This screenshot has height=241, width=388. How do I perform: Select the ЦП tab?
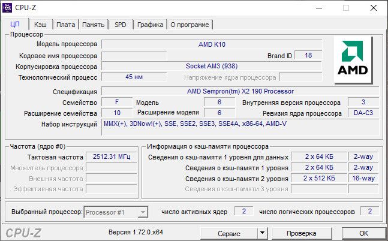15,24
